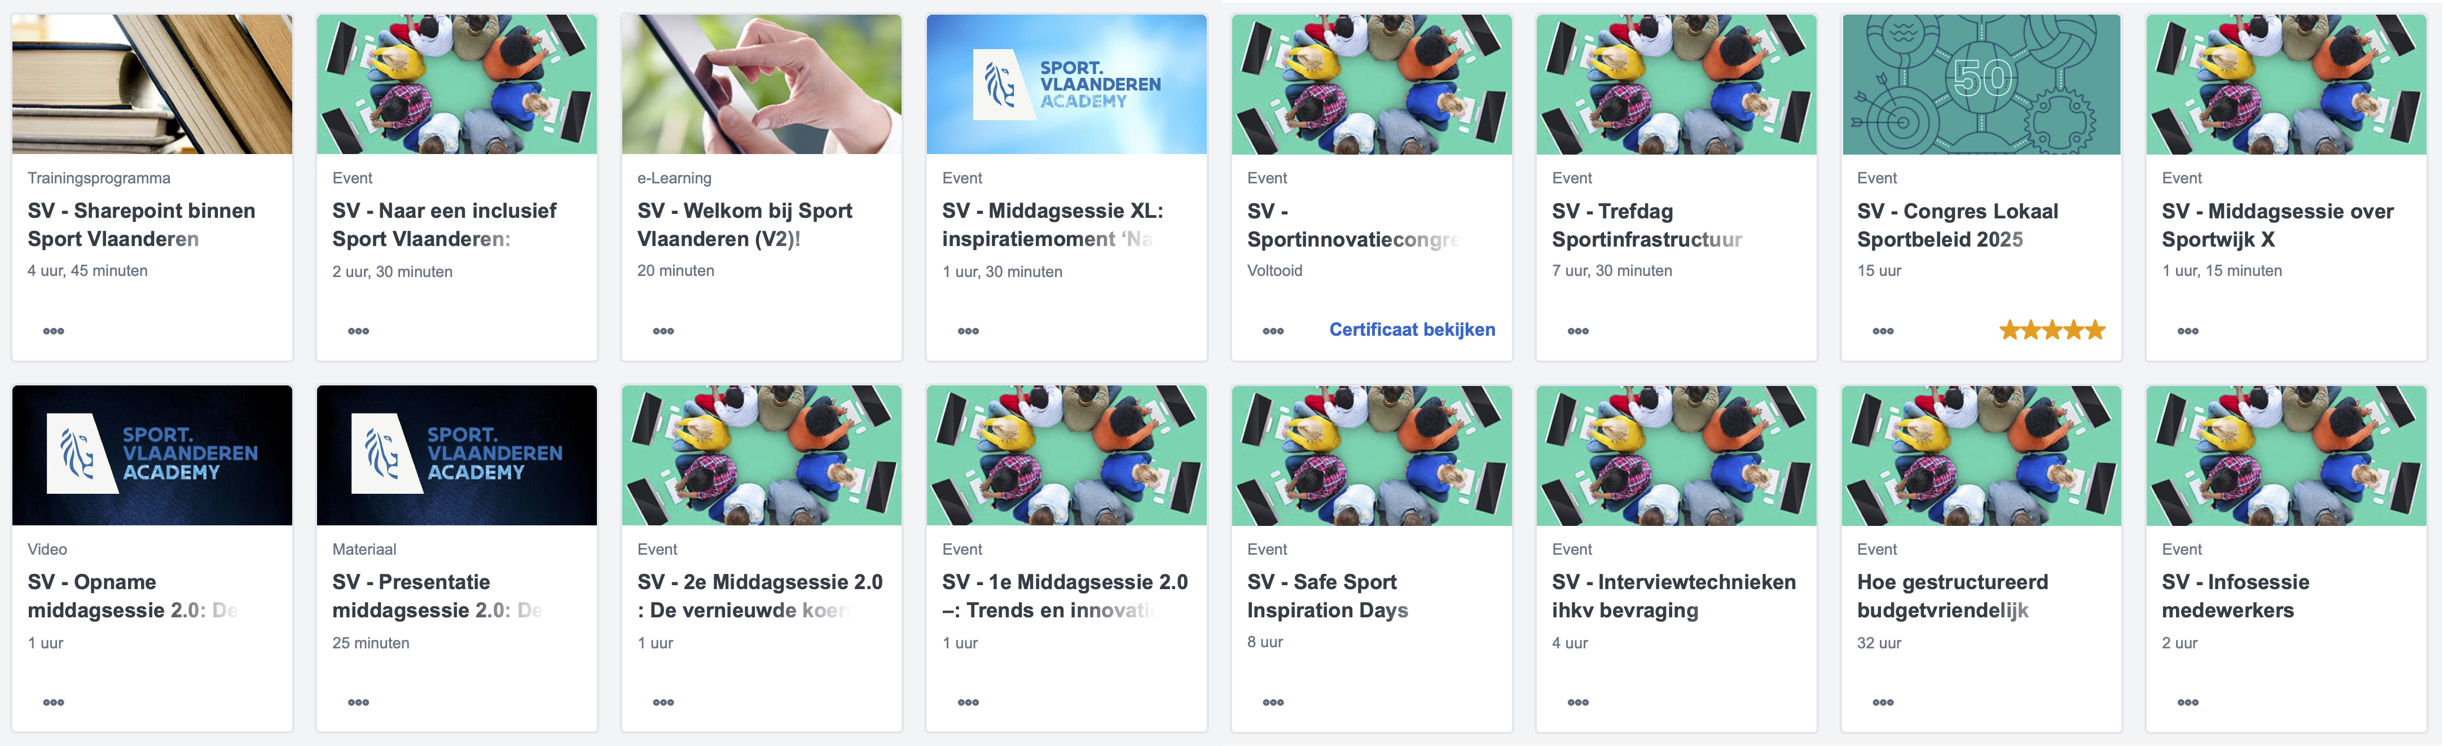2444x746 pixels.
Task: Select the dark Sport Vlaanderen Academy thumbnail of Opname video
Action: 152,455
